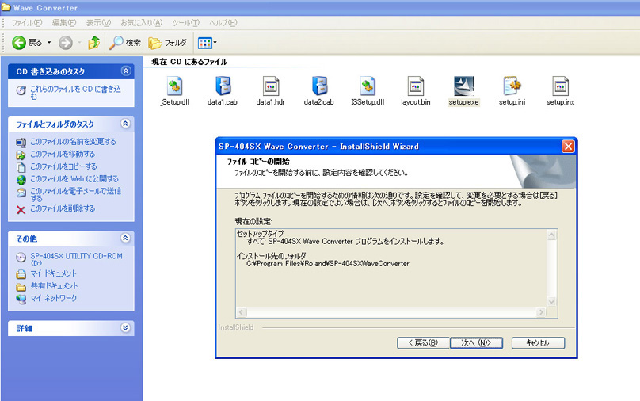Click これらのファイルを CD に書き込む link

click(75, 92)
